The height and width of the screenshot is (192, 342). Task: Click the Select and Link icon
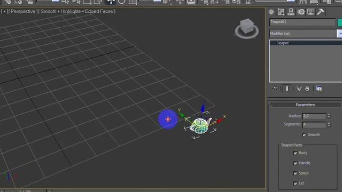(x=8, y=2)
